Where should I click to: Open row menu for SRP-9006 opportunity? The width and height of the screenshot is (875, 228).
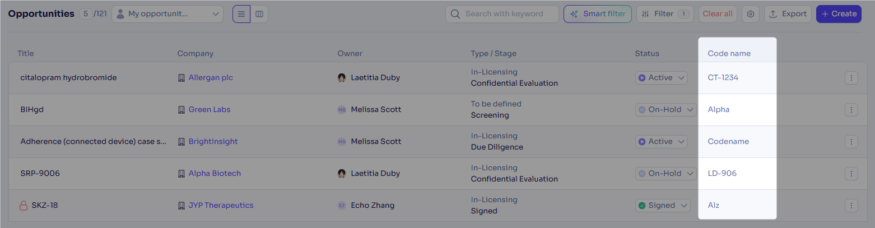point(851,174)
